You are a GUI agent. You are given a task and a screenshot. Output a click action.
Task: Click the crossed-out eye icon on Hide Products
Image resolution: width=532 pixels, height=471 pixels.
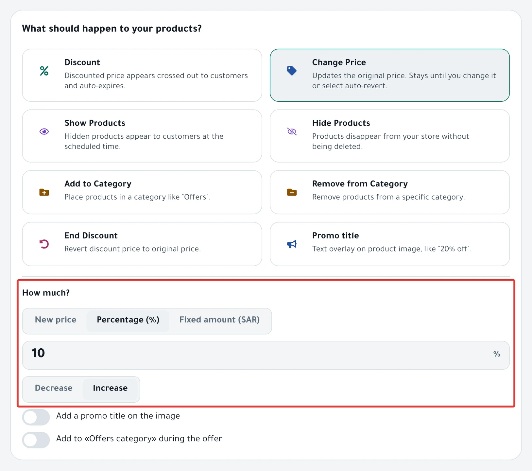pos(292,131)
